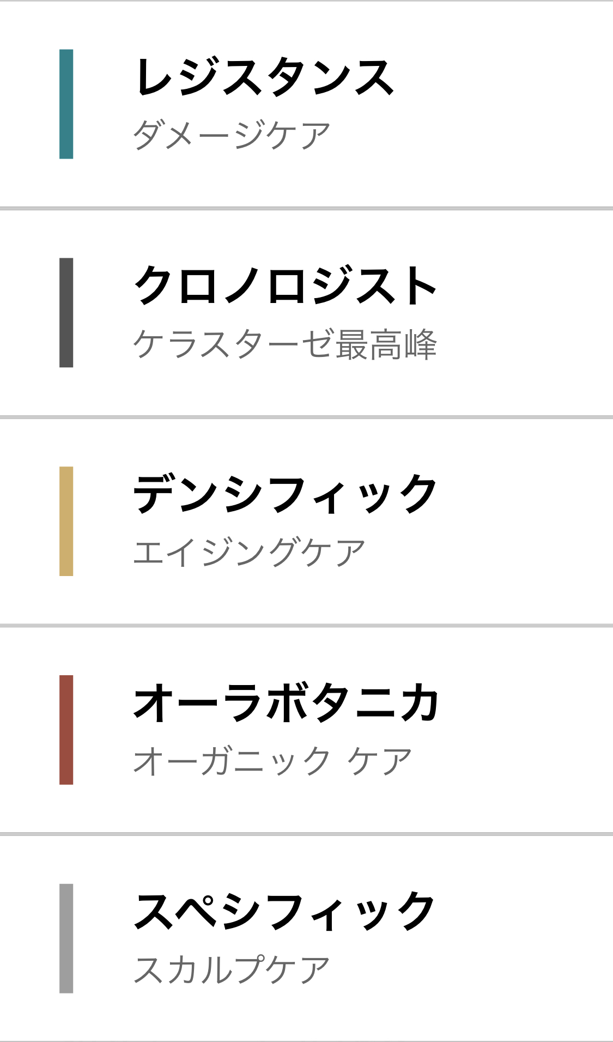Tap the empty row area right of デンシフィック
The image size is (613, 1042).
526,522
